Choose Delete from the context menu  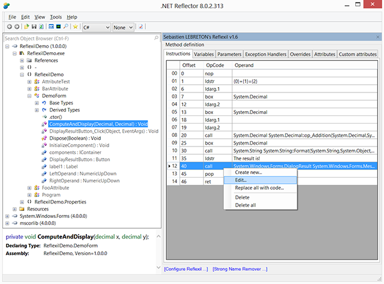[x=260, y=198]
